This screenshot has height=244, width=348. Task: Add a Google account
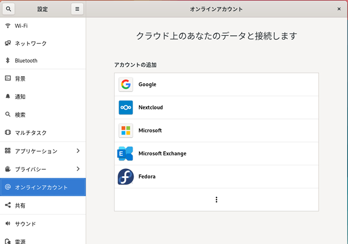(216, 85)
